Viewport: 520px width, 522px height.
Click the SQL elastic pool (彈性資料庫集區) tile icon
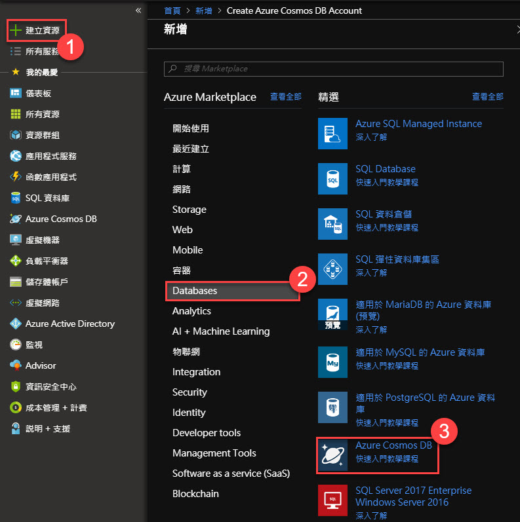pos(332,269)
